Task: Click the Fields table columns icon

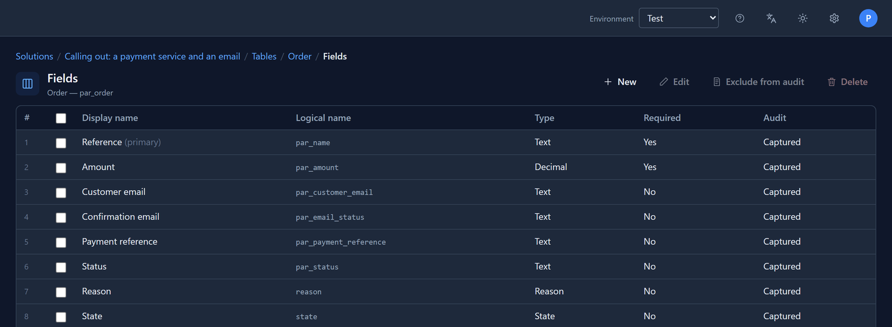Action: click(27, 84)
